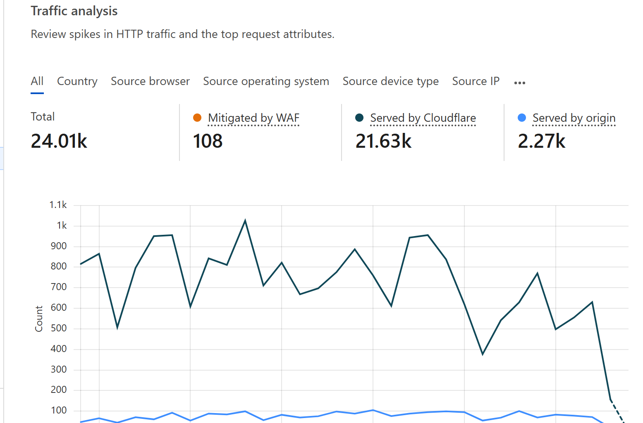Click orange Mitigated by WAF dot

point(197,118)
